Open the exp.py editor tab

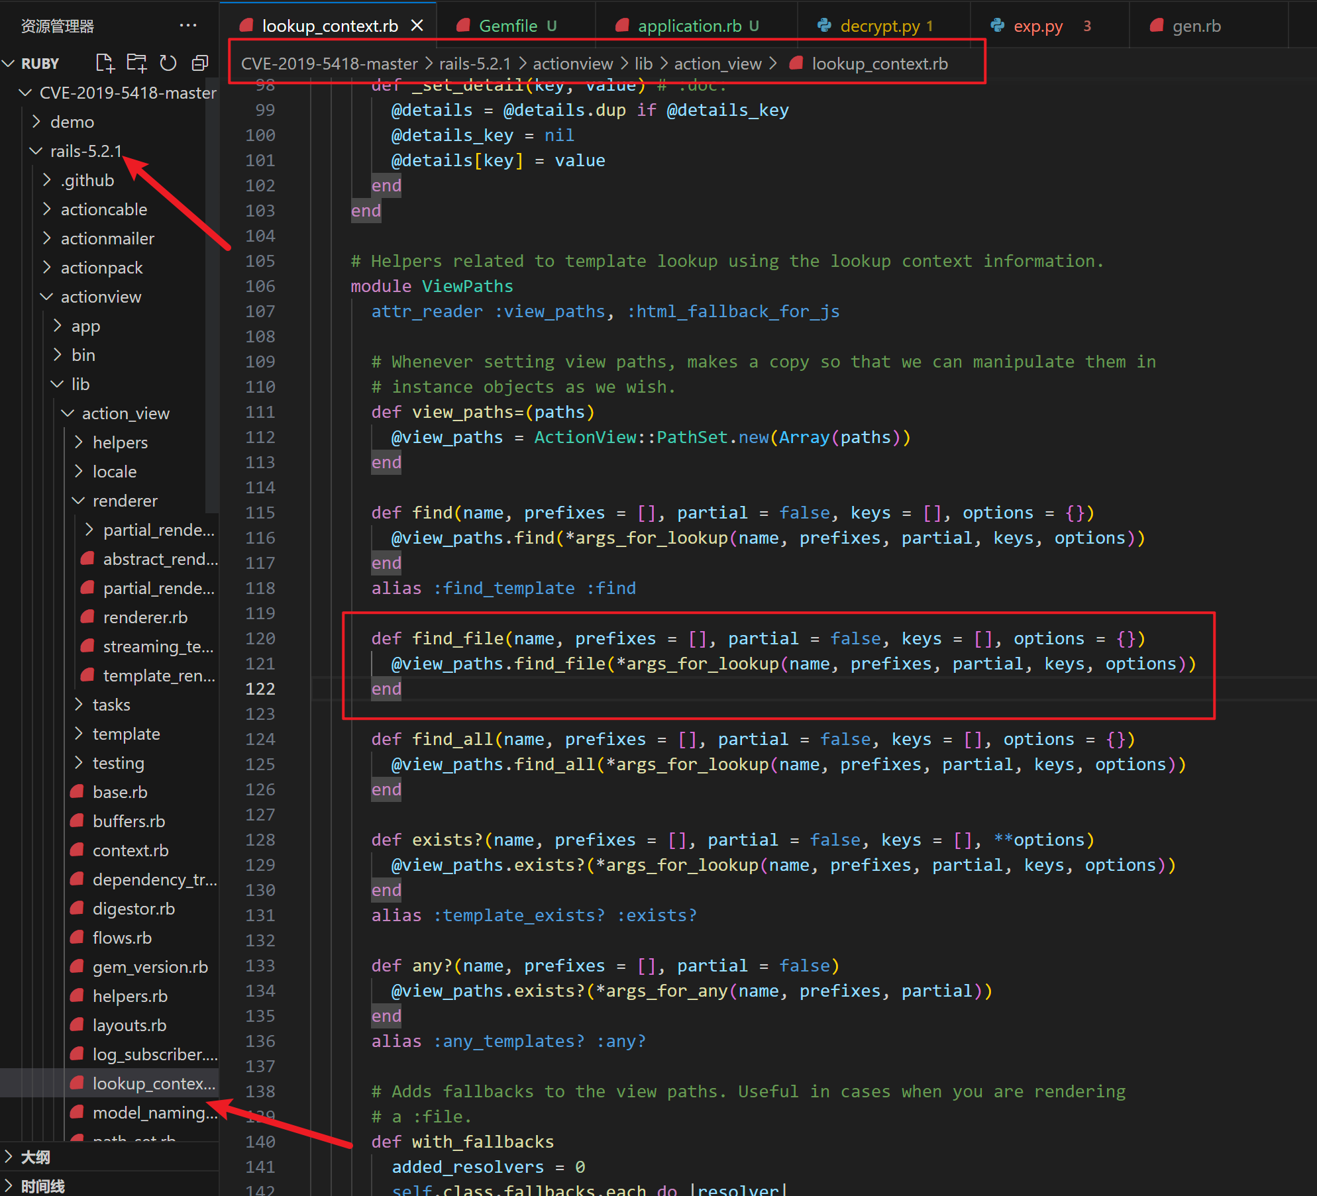click(x=1037, y=26)
